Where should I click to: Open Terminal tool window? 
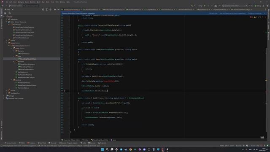click(x=52, y=143)
